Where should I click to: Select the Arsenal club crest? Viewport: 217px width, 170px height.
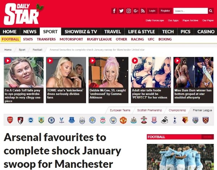click(10, 120)
